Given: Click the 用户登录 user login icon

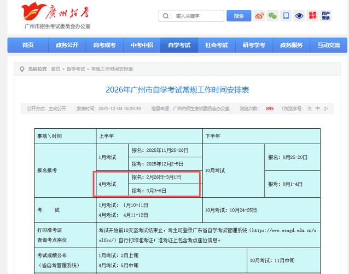Looking at the screenshot, I should 325,15.
